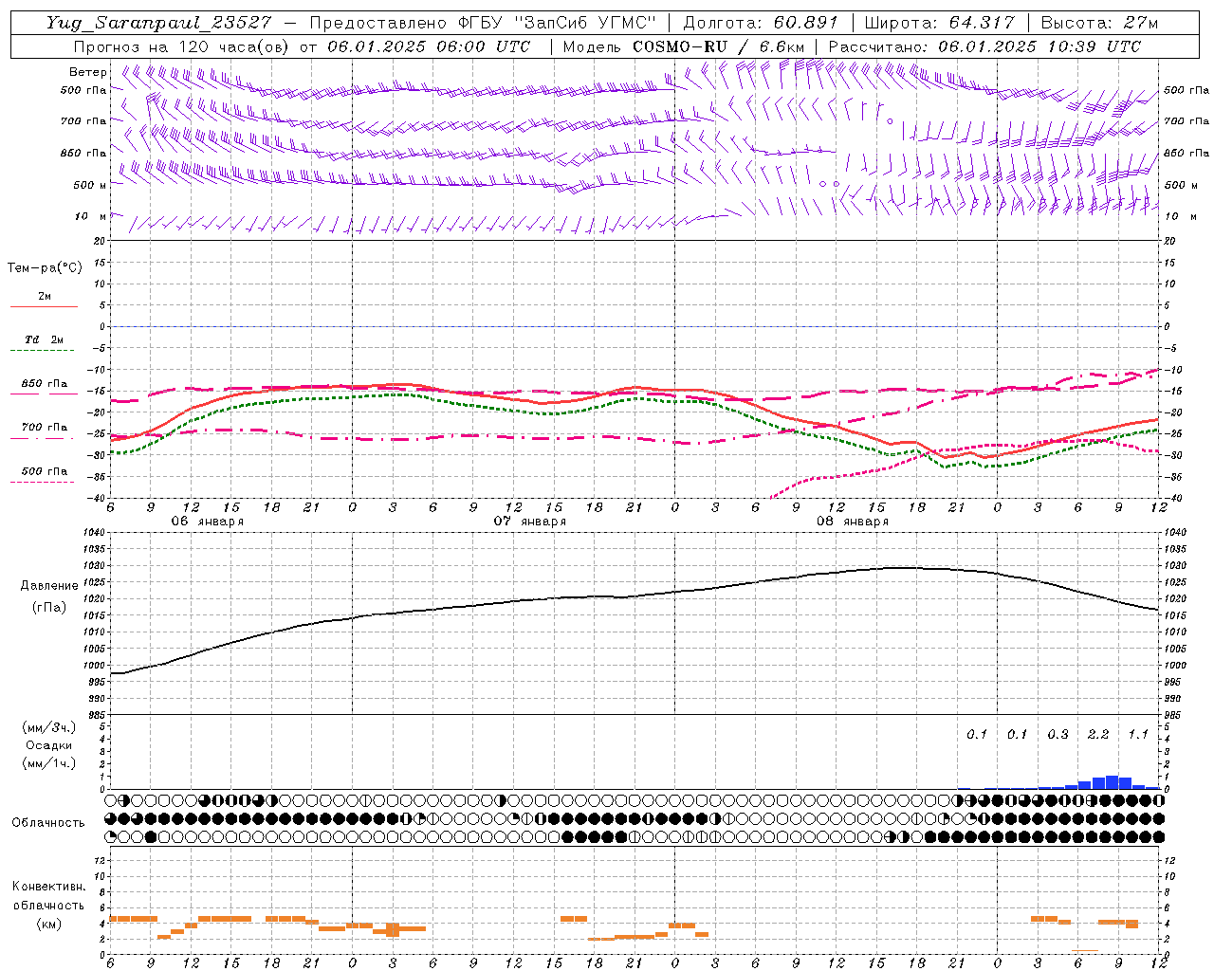Screen dimensions: 1214x971
Task: Select the Давление pressure panel label
Action: (49, 586)
